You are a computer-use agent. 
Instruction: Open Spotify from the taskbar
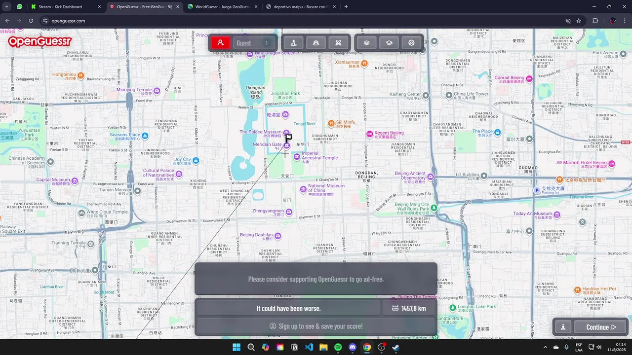(338, 347)
